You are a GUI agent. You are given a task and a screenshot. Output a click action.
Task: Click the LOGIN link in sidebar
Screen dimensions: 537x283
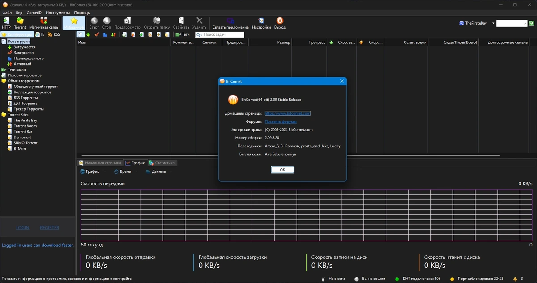coord(23,228)
